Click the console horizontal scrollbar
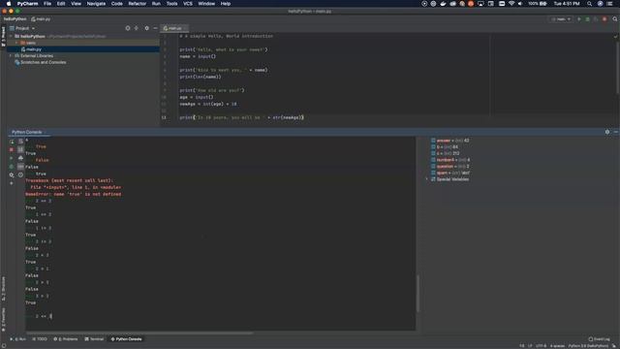Image resolution: width=620 pixels, height=349 pixels. (x=139, y=333)
